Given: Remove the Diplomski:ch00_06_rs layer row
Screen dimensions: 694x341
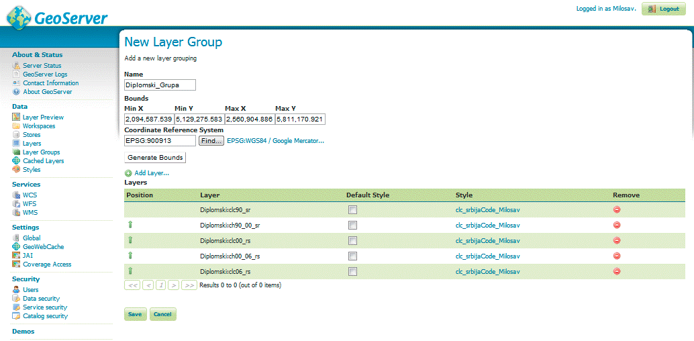Looking at the screenshot, I should 616,256.
